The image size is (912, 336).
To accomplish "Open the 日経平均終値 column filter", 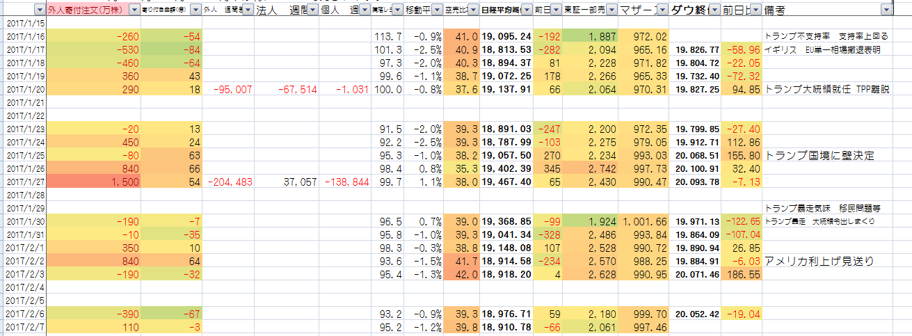I will pyautogui.click(x=525, y=10).
